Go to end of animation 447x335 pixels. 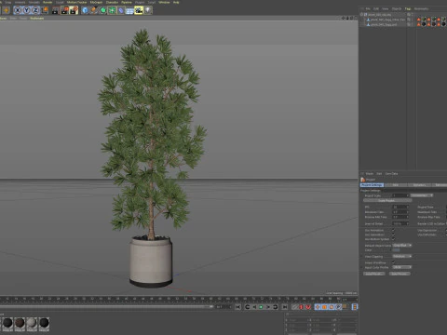coord(285,307)
